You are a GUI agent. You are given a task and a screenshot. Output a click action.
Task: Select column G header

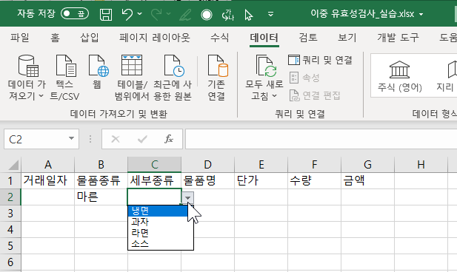[367, 165]
